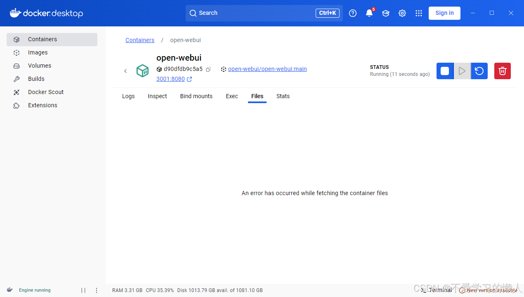Click the RAM 3.31 GB status text
Viewport: 524px width, 297px height.
127,290
